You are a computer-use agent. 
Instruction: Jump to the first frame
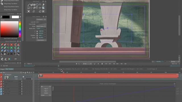pos(106,64)
